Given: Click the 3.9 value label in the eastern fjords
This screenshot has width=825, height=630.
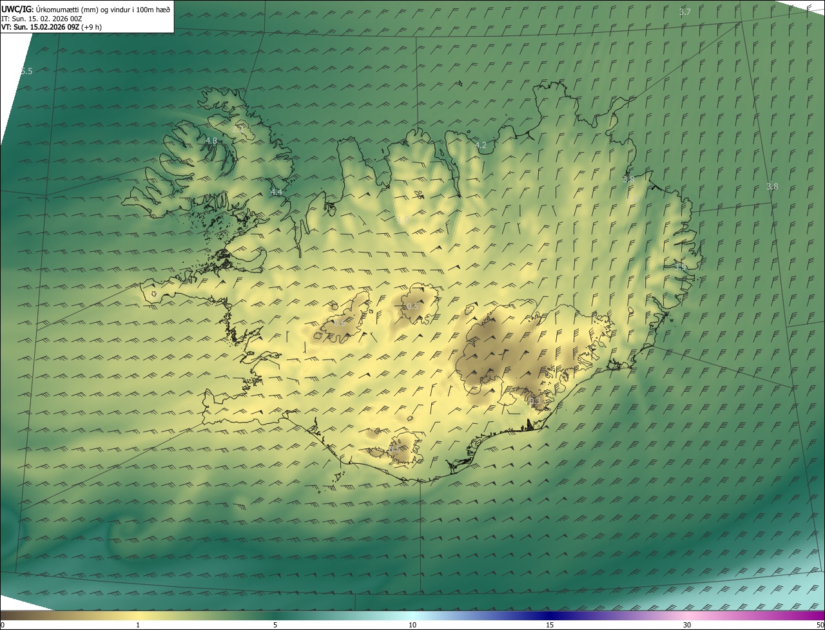Looking at the screenshot, I should coord(681,266).
